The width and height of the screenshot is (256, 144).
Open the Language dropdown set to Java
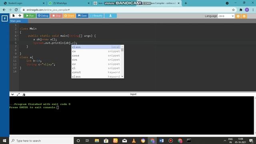pyautogui.click(x=226, y=16)
